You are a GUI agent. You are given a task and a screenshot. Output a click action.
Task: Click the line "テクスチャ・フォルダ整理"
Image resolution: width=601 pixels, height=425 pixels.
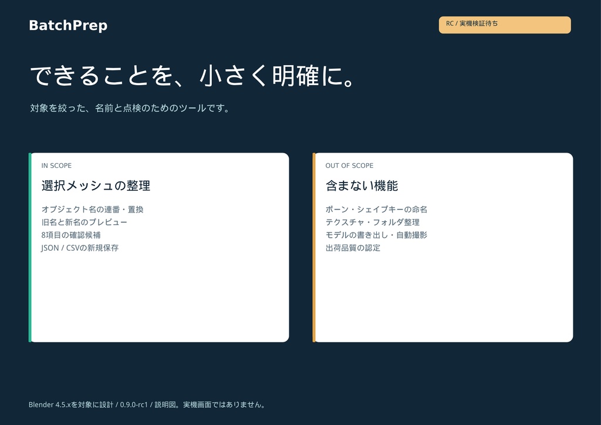click(373, 222)
